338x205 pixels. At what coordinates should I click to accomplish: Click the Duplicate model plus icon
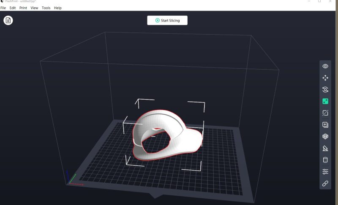(325, 125)
